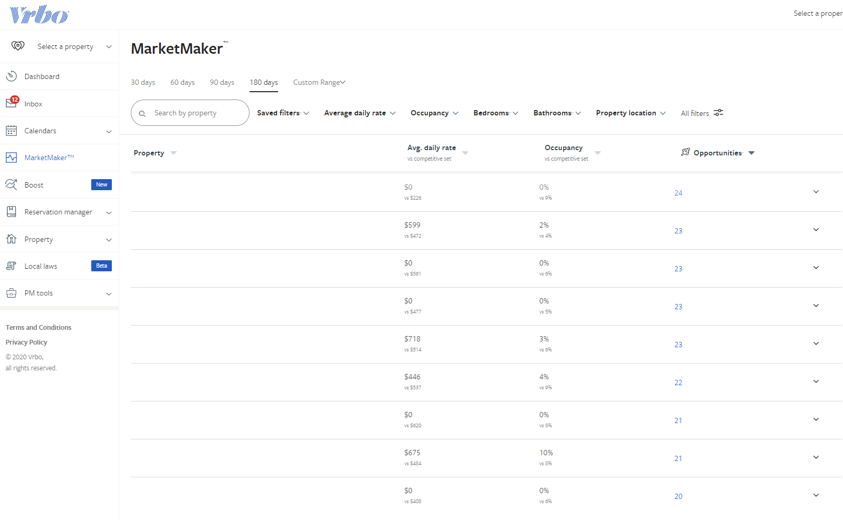Viewport: 843px width, 520px height.
Task: Click the Property house icon
Action: 12,239
